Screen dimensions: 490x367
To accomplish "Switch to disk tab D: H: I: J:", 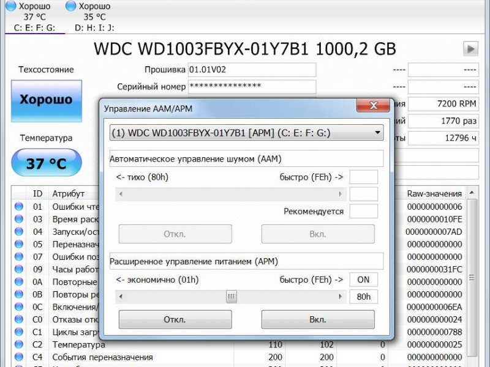I will [x=94, y=17].
